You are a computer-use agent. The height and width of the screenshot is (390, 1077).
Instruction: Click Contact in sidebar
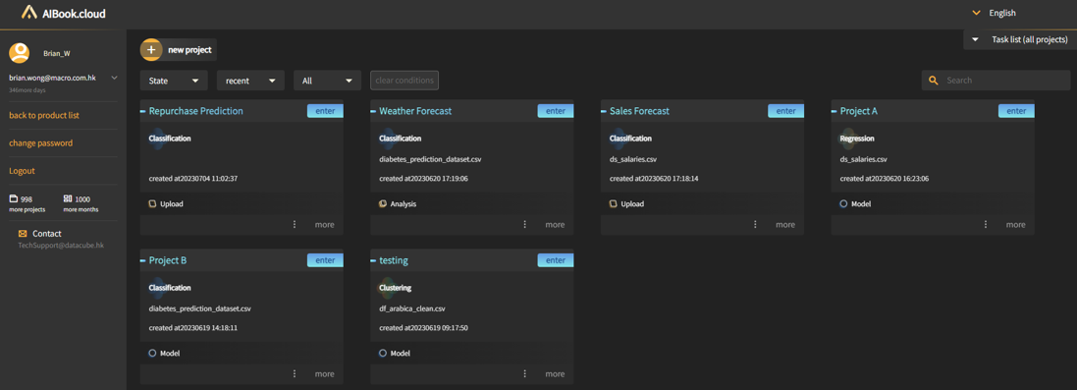click(x=47, y=234)
